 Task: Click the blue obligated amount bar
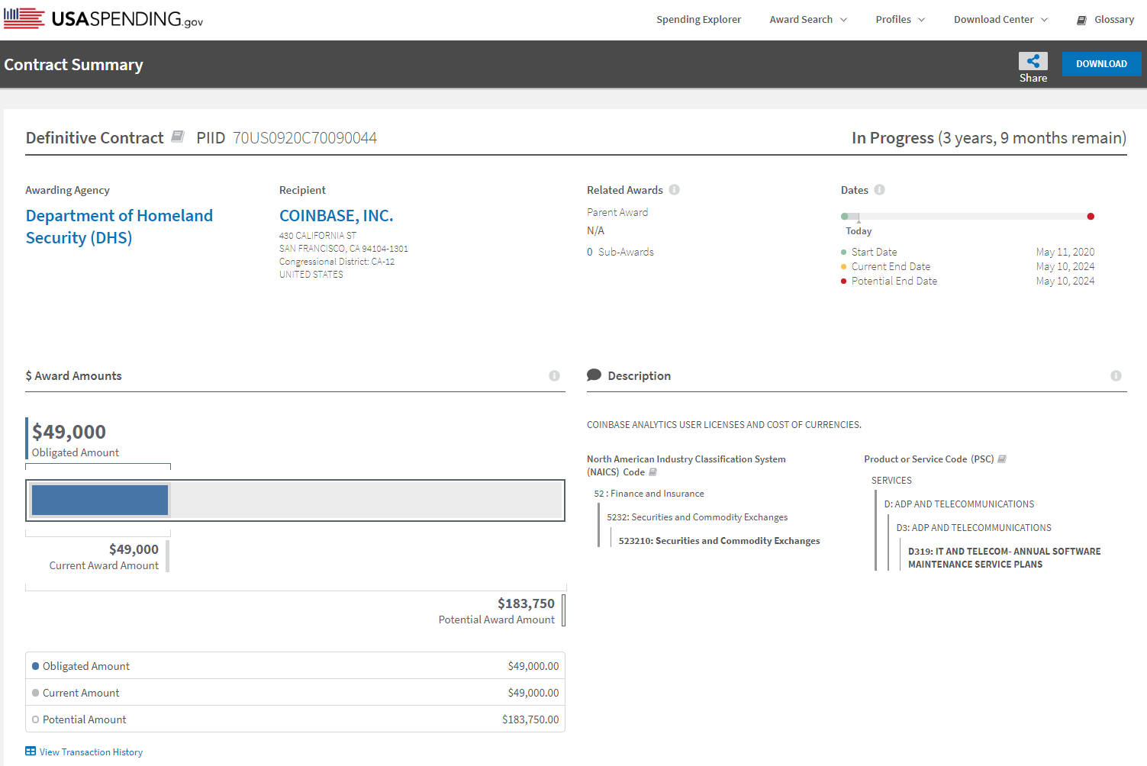coord(100,500)
